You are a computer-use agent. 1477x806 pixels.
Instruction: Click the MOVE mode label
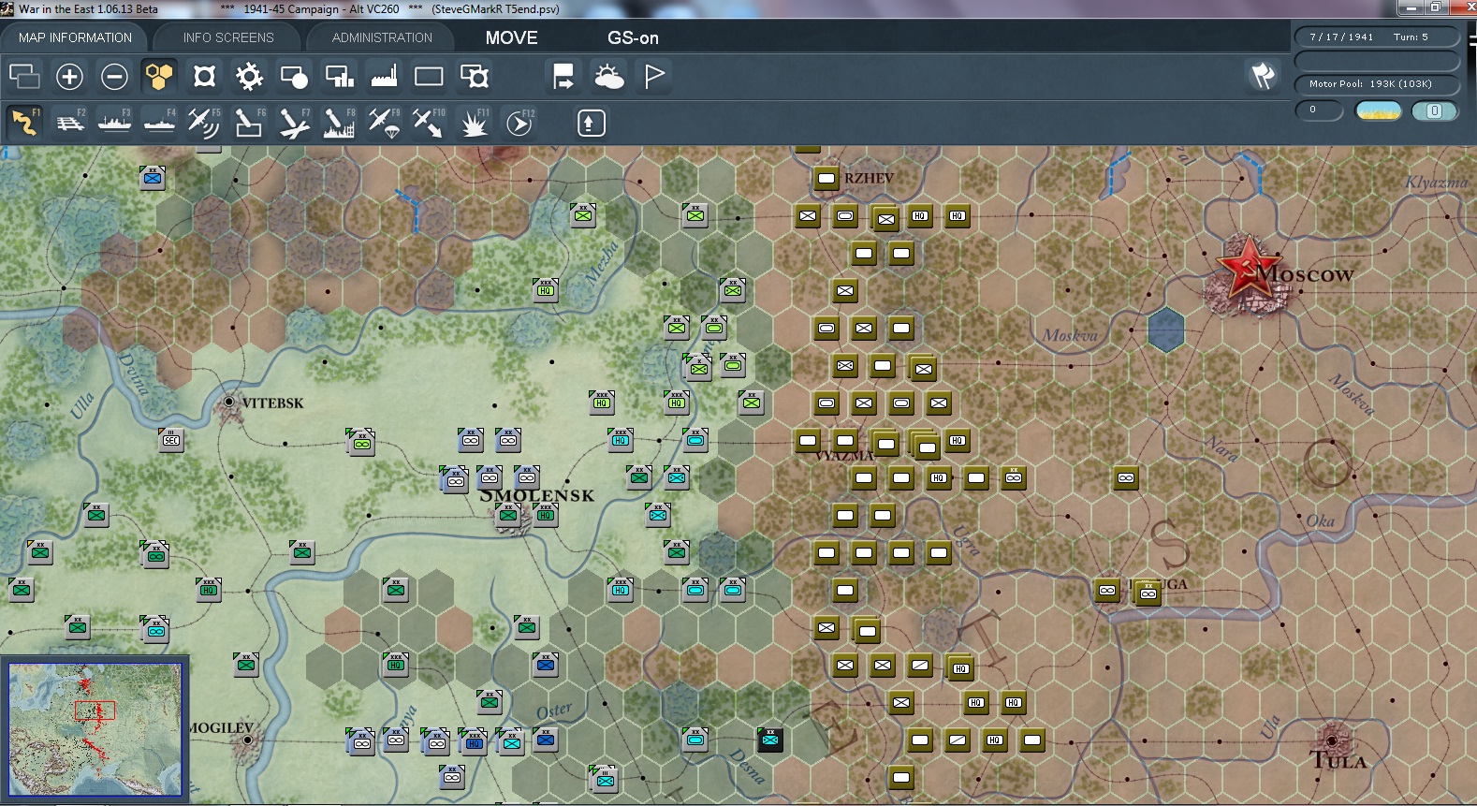[512, 37]
